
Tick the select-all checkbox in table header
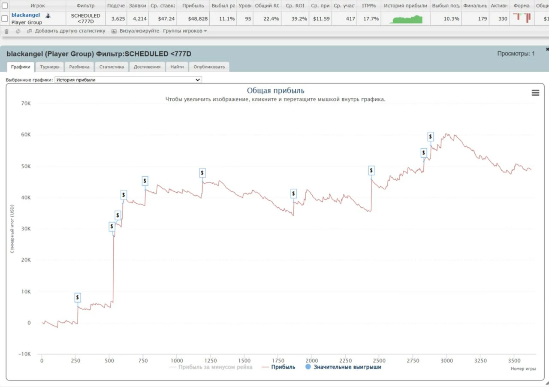click(5, 6)
